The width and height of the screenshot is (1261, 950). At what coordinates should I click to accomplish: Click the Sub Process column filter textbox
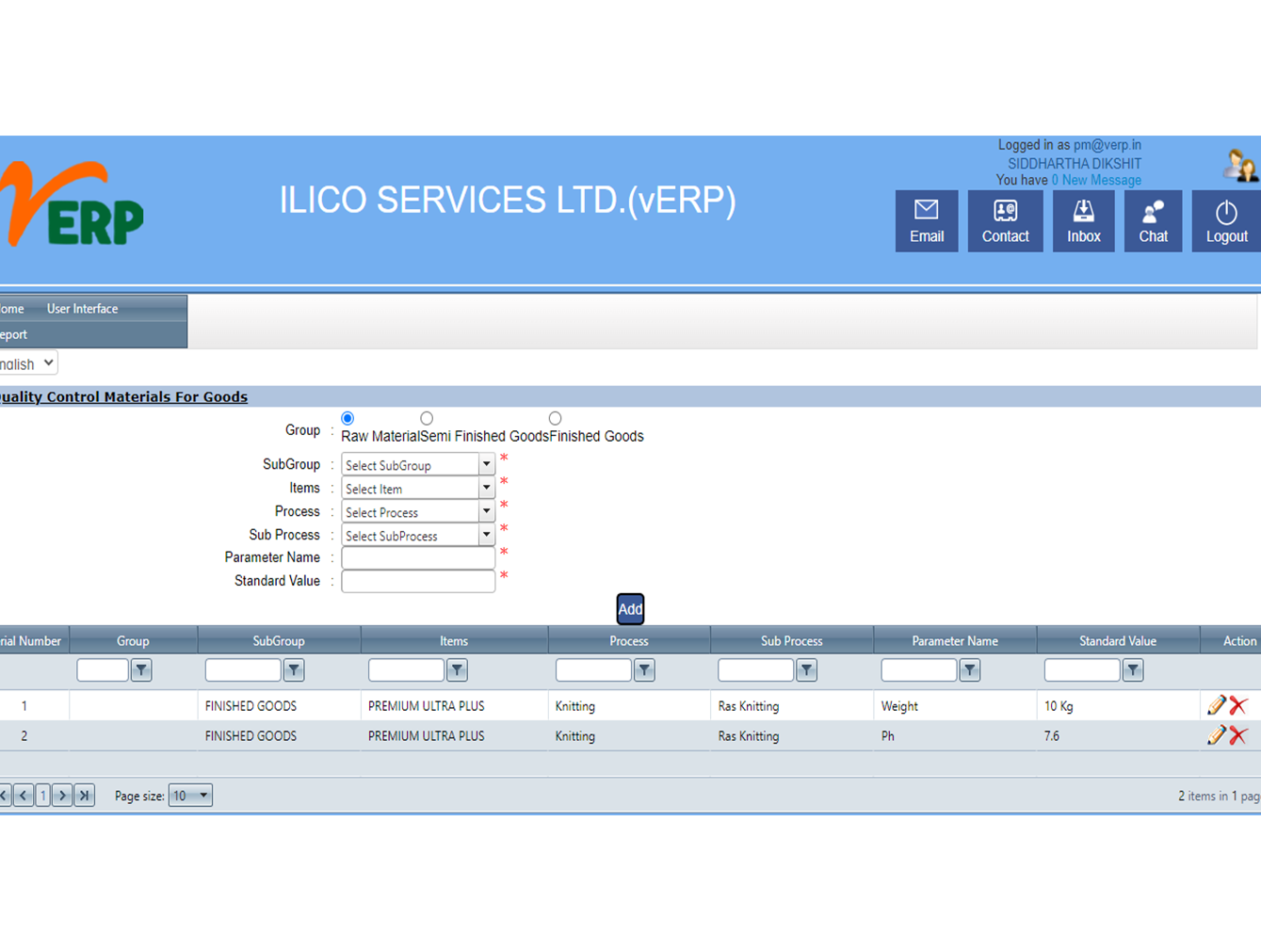755,670
